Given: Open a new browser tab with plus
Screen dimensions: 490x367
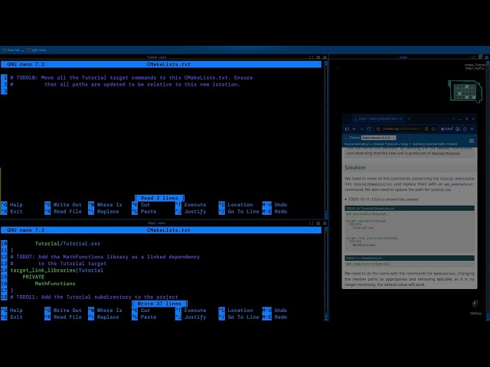Looking at the screenshot, I should [x=409, y=119].
